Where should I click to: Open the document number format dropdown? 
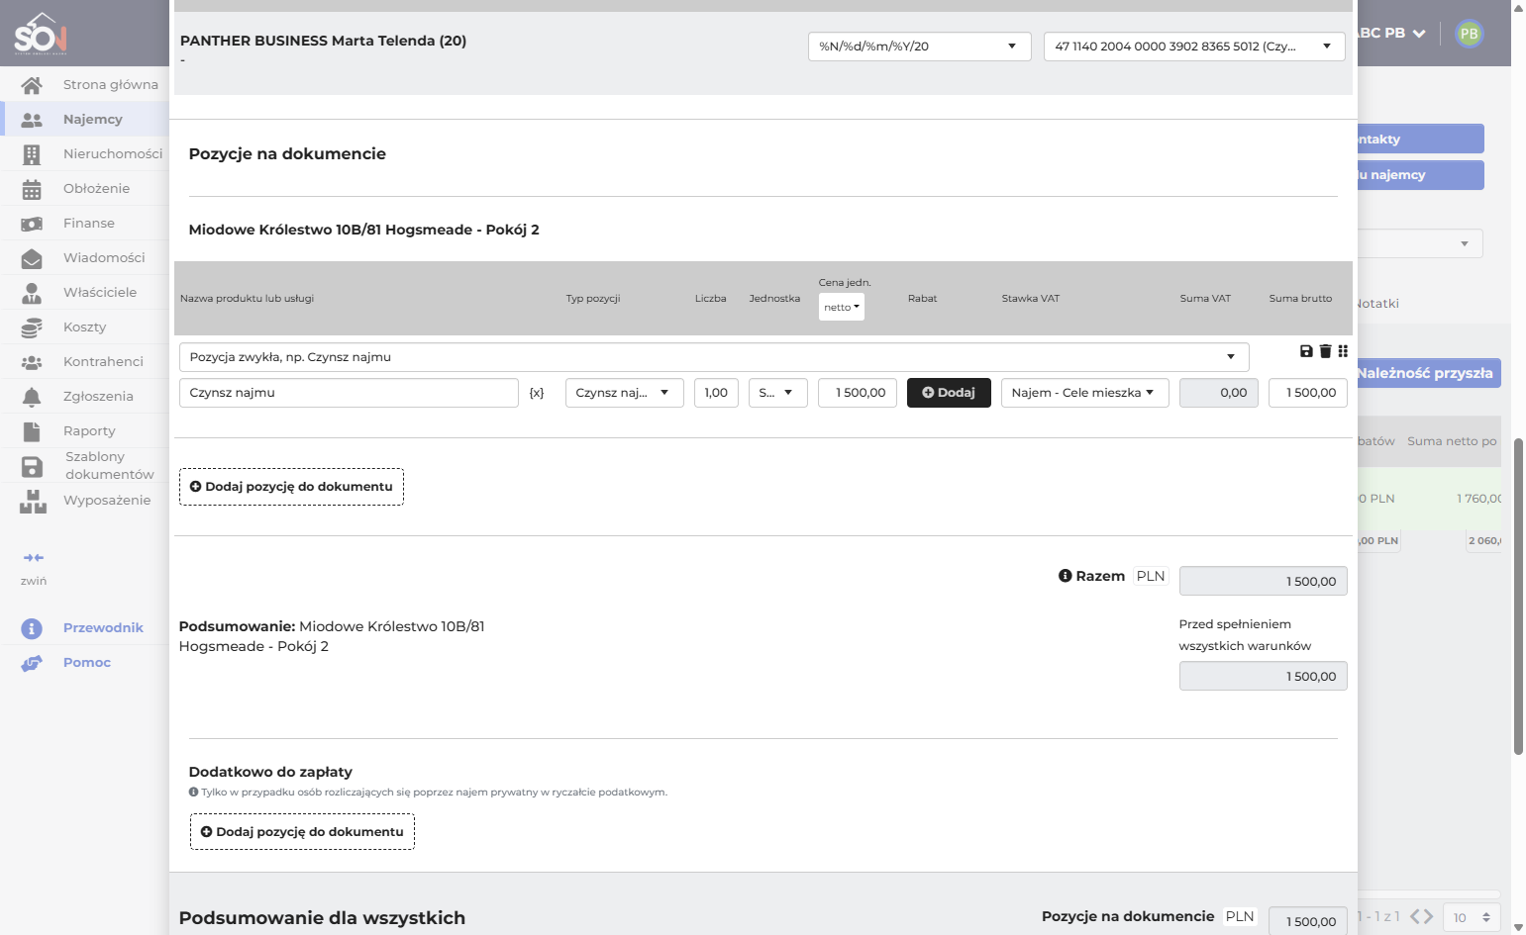coord(920,47)
